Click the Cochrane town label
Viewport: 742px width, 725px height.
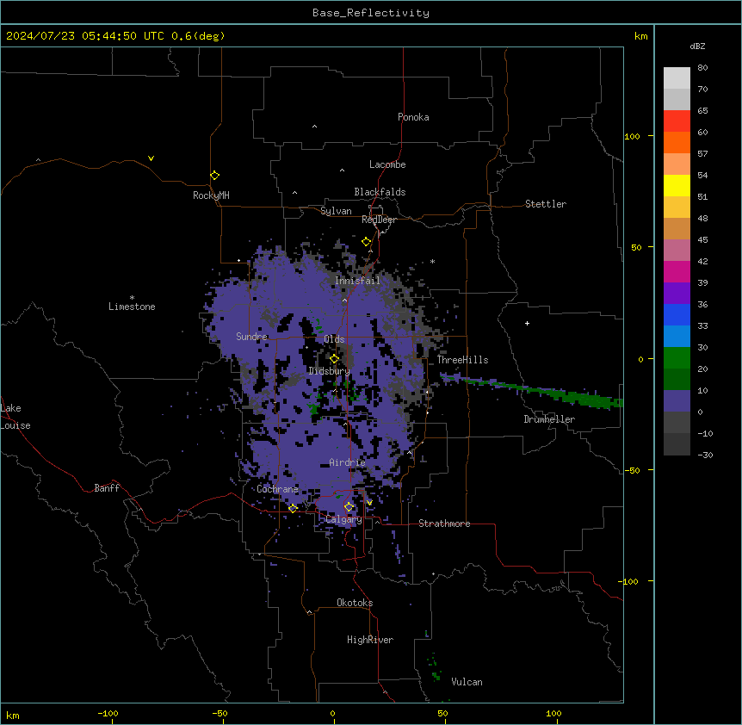(x=277, y=489)
